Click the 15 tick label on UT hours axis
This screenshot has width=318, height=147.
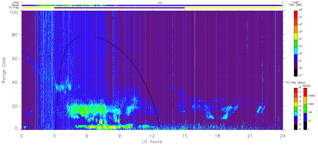click(x=185, y=136)
